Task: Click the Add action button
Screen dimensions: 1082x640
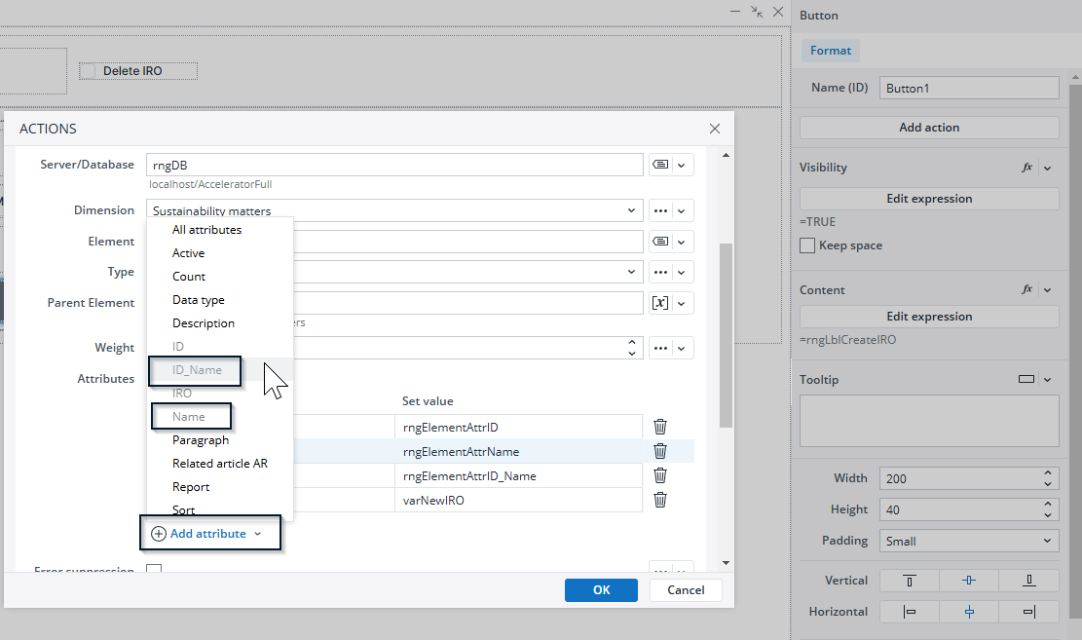Action: point(928,128)
